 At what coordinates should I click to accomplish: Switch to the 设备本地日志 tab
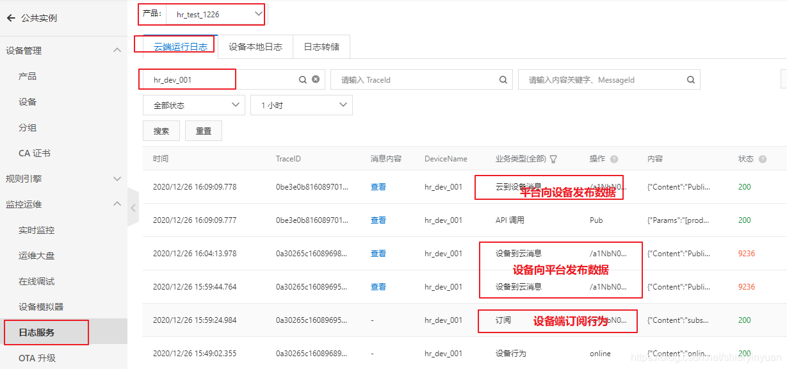(256, 47)
